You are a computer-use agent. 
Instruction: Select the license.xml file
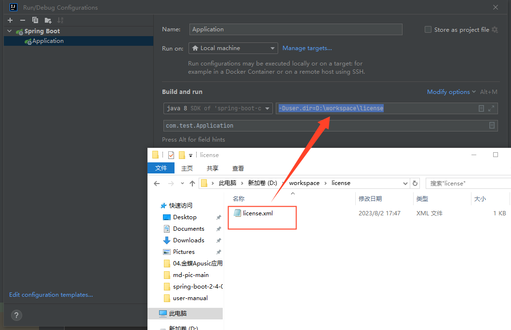[x=254, y=213]
